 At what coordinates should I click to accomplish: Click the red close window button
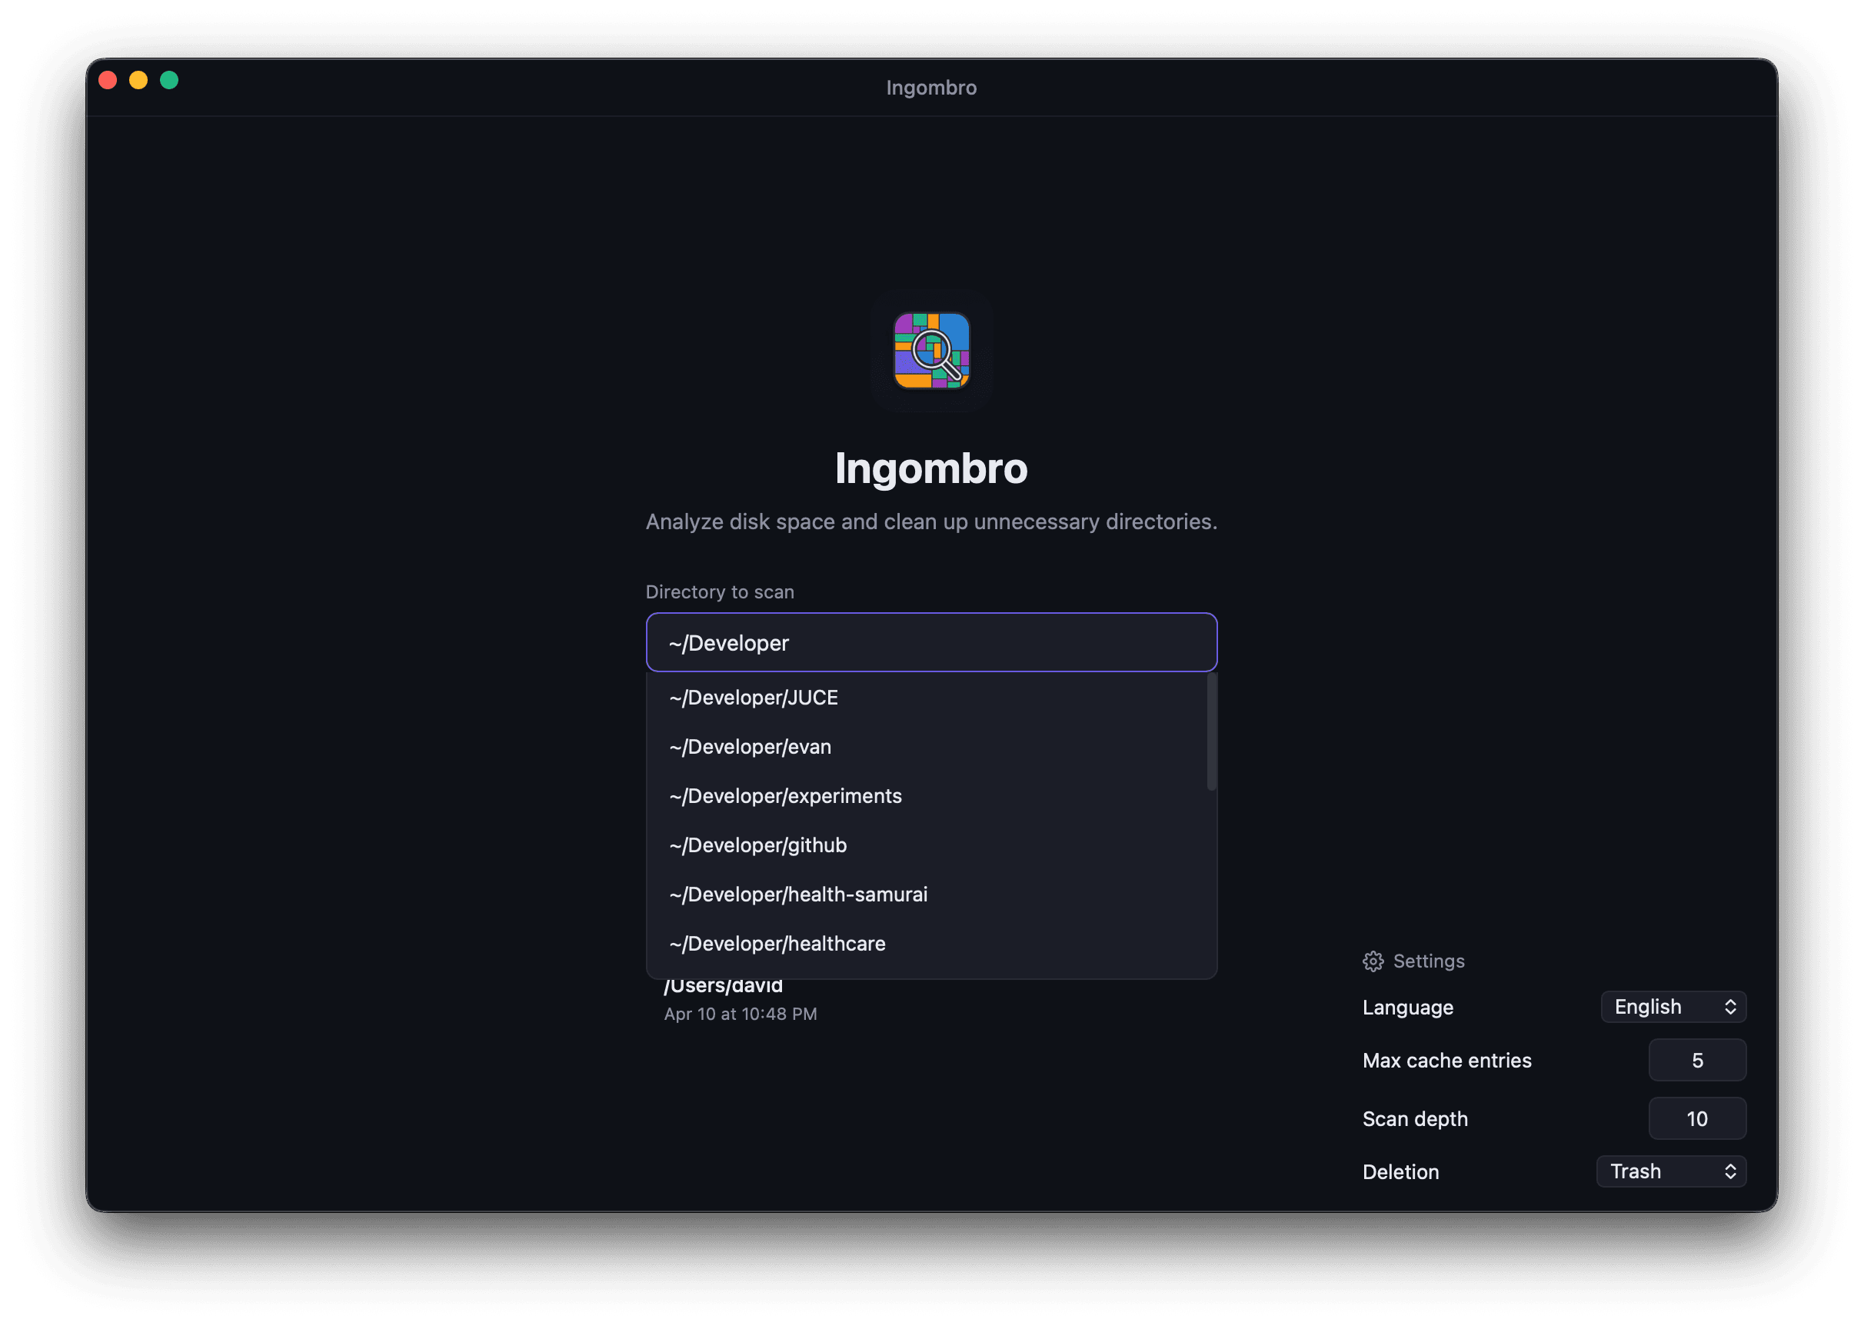(108, 80)
